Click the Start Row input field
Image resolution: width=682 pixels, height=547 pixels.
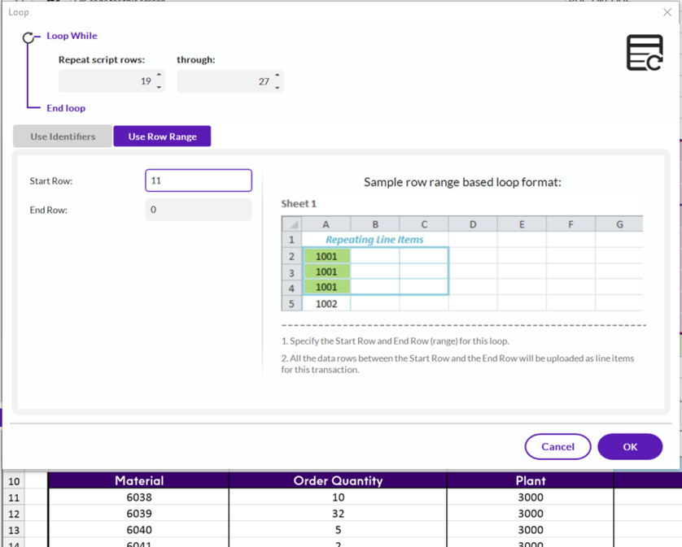tap(199, 180)
